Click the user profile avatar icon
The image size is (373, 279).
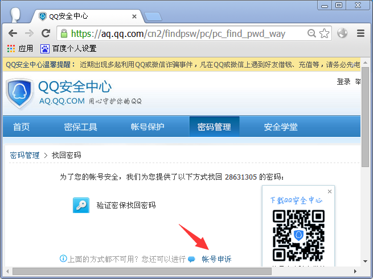click(15, 15)
